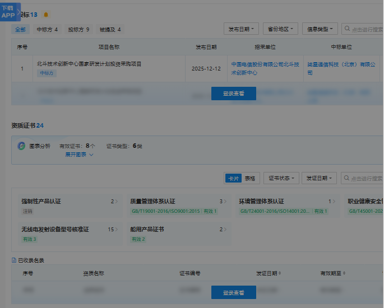384x308 pixels.
Task: Open the 省份地区 dropdown
Action: pos(280,29)
